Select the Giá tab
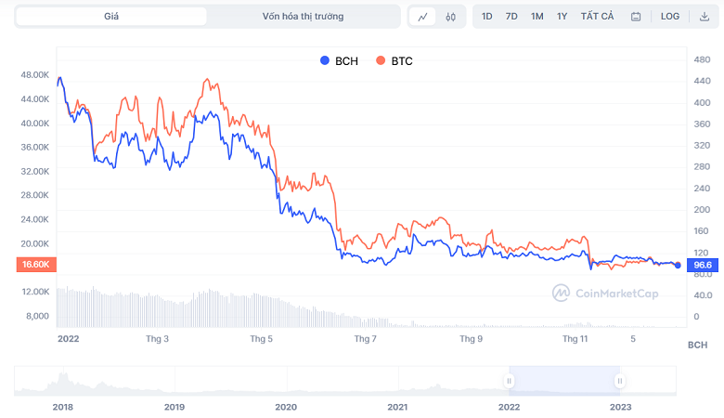The width and height of the screenshot is (724, 418). click(x=111, y=17)
